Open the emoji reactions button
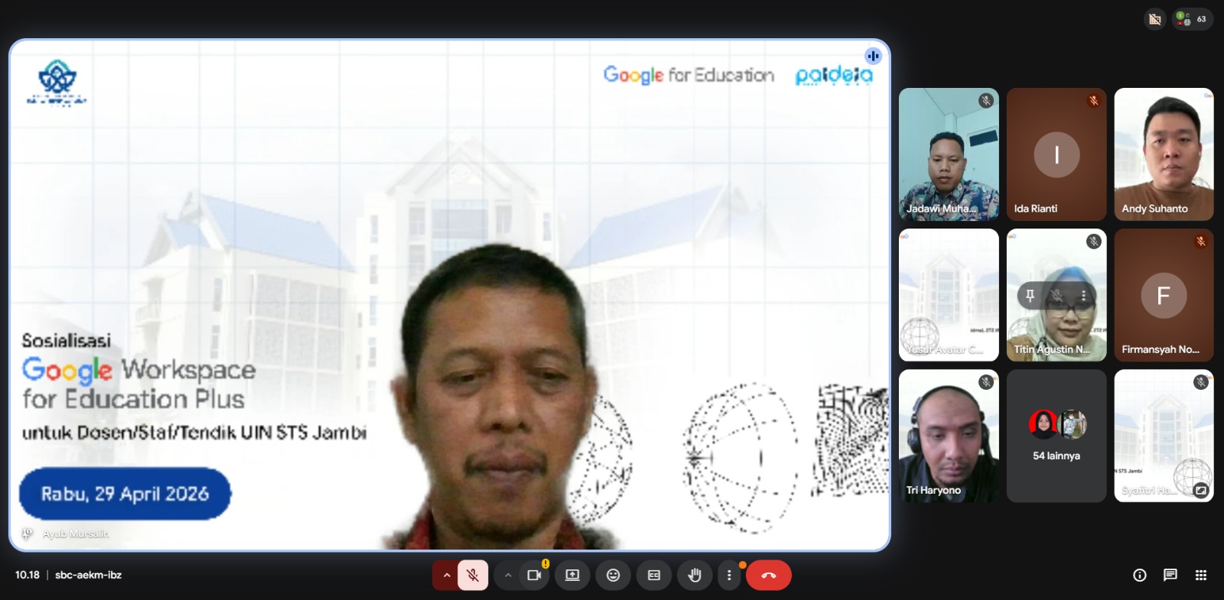 click(x=613, y=576)
